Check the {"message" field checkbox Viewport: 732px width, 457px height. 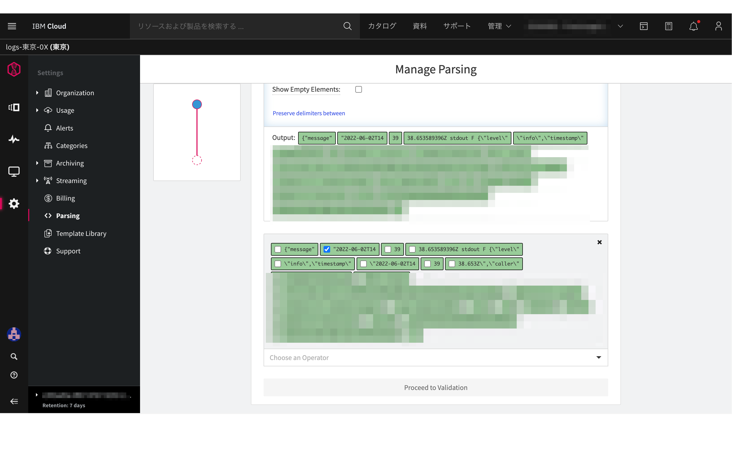click(x=278, y=249)
